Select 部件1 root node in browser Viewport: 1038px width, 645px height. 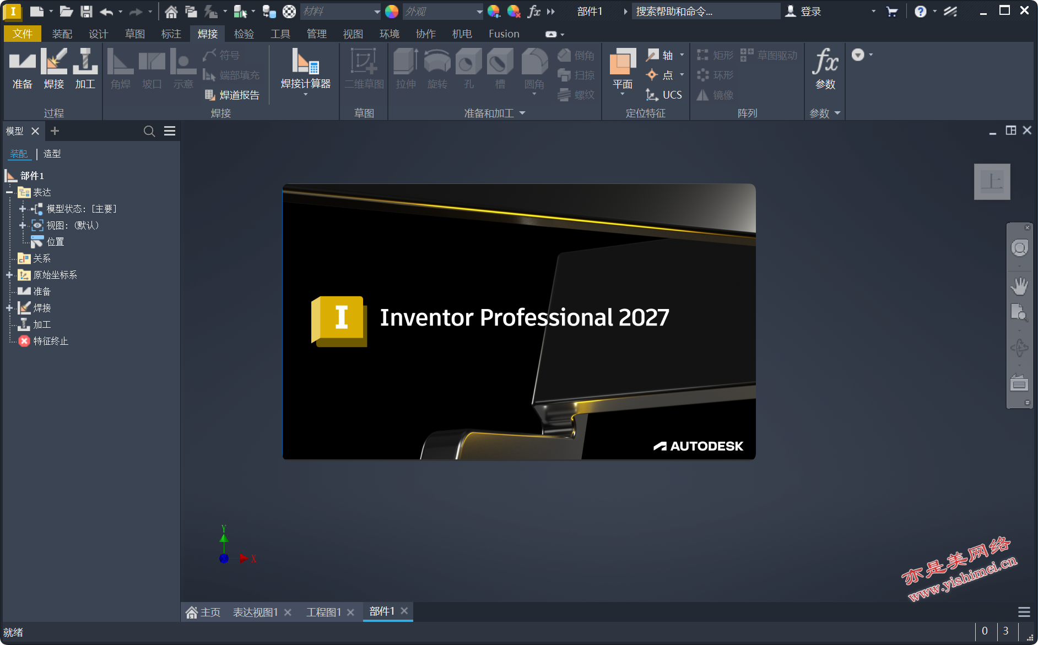(25, 176)
